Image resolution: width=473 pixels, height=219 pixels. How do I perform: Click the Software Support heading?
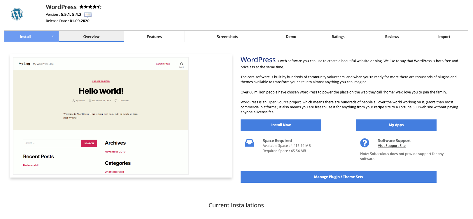tap(394, 140)
